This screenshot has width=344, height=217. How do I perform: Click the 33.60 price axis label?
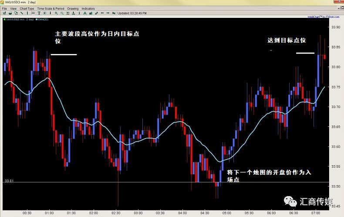point(336,146)
